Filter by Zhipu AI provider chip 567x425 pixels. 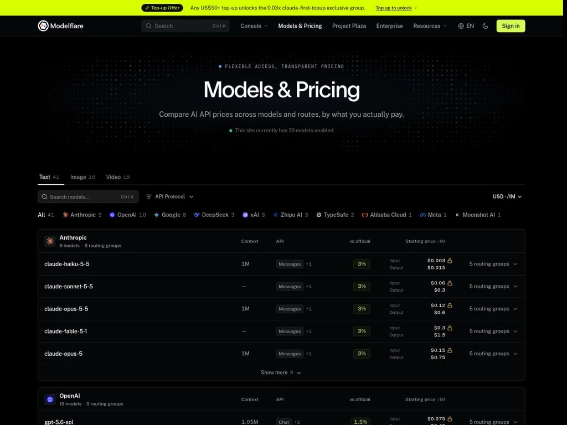click(x=290, y=215)
